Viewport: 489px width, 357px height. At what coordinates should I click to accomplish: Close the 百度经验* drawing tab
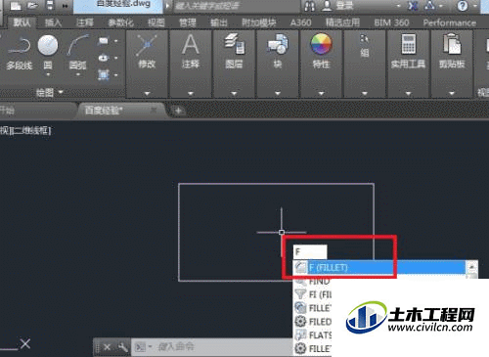click(154, 110)
